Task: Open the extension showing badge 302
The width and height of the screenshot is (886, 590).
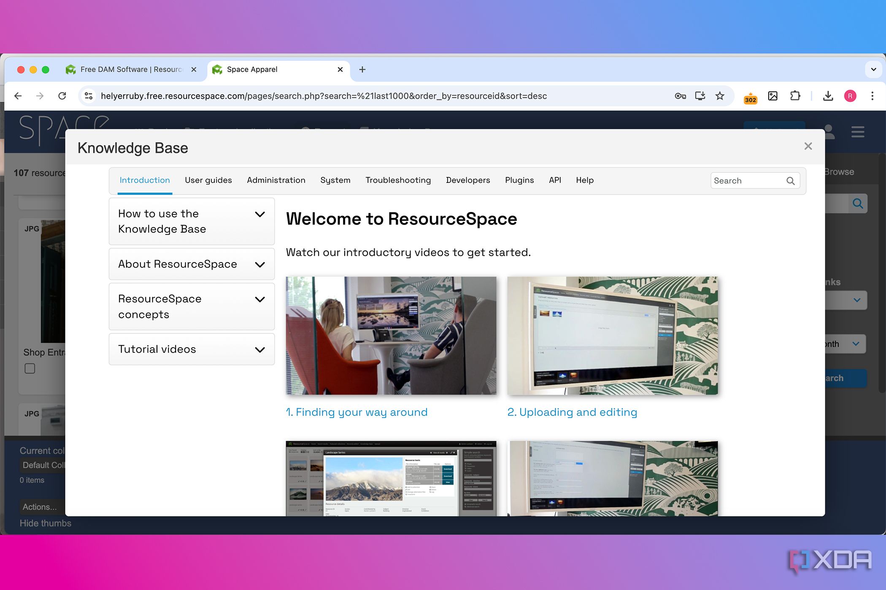Action: [x=750, y=97]
